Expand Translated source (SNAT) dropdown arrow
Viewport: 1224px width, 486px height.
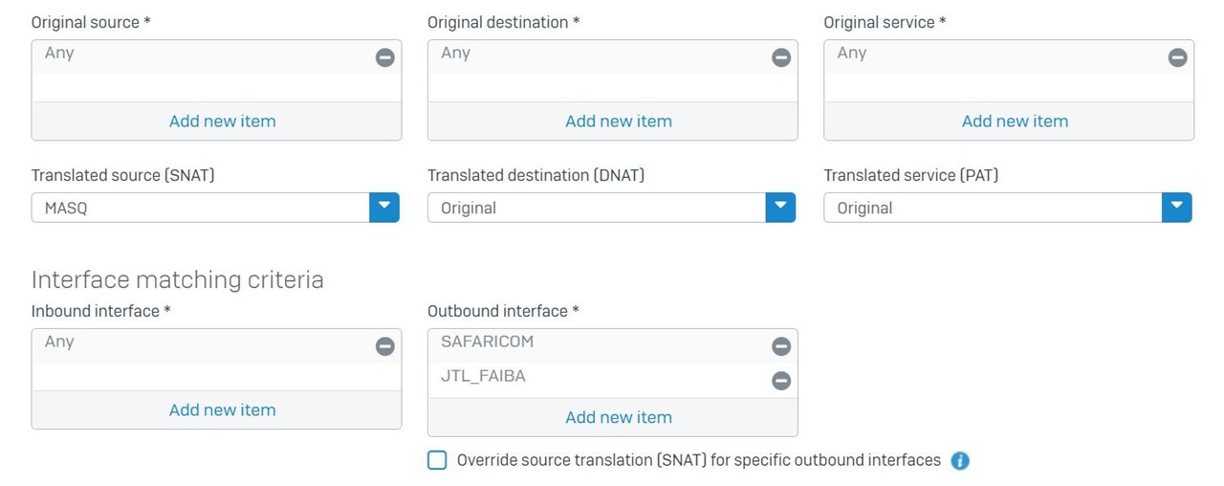[384, 208]
